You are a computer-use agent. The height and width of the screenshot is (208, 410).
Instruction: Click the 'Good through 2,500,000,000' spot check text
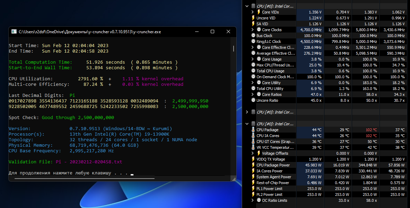point(78,117)
